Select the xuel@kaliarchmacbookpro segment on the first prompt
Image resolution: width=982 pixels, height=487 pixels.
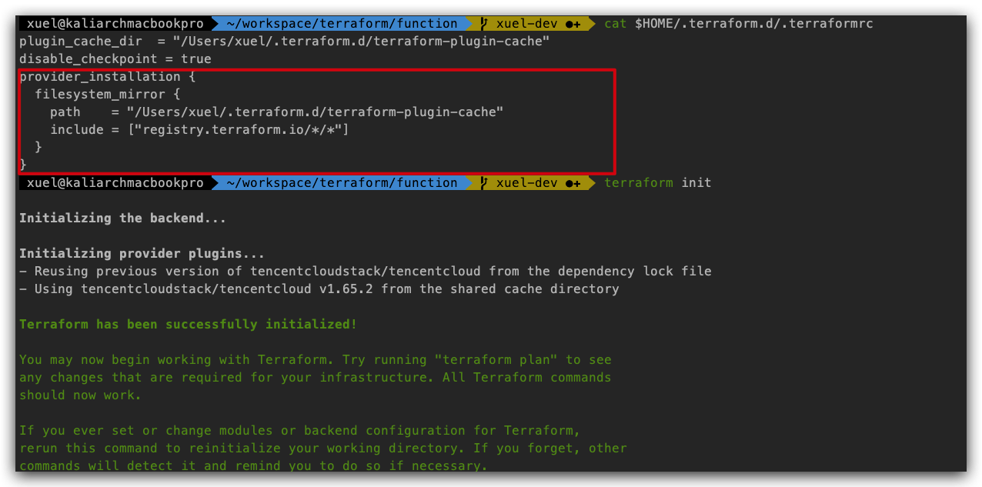point(115,24)
